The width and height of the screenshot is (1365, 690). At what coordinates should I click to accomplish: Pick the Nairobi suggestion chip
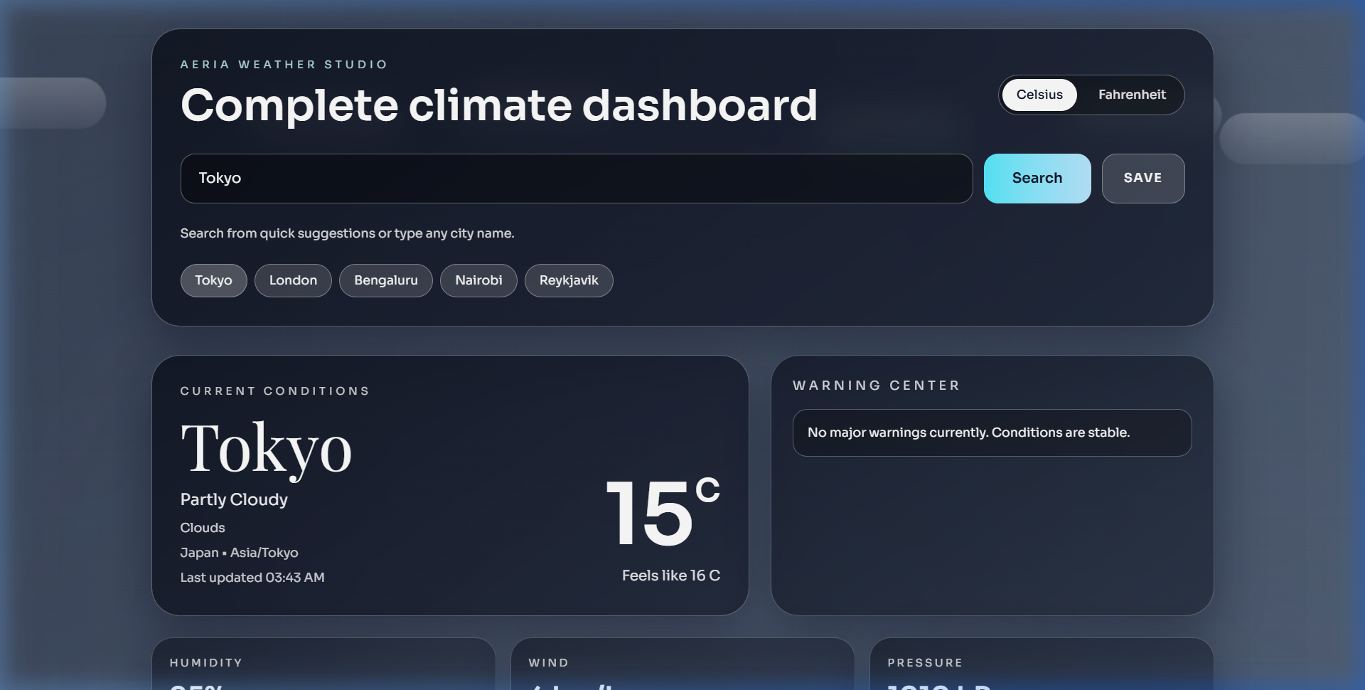(x=478, y=280)
